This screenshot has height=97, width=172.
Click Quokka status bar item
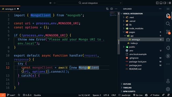tap(37, 95)
